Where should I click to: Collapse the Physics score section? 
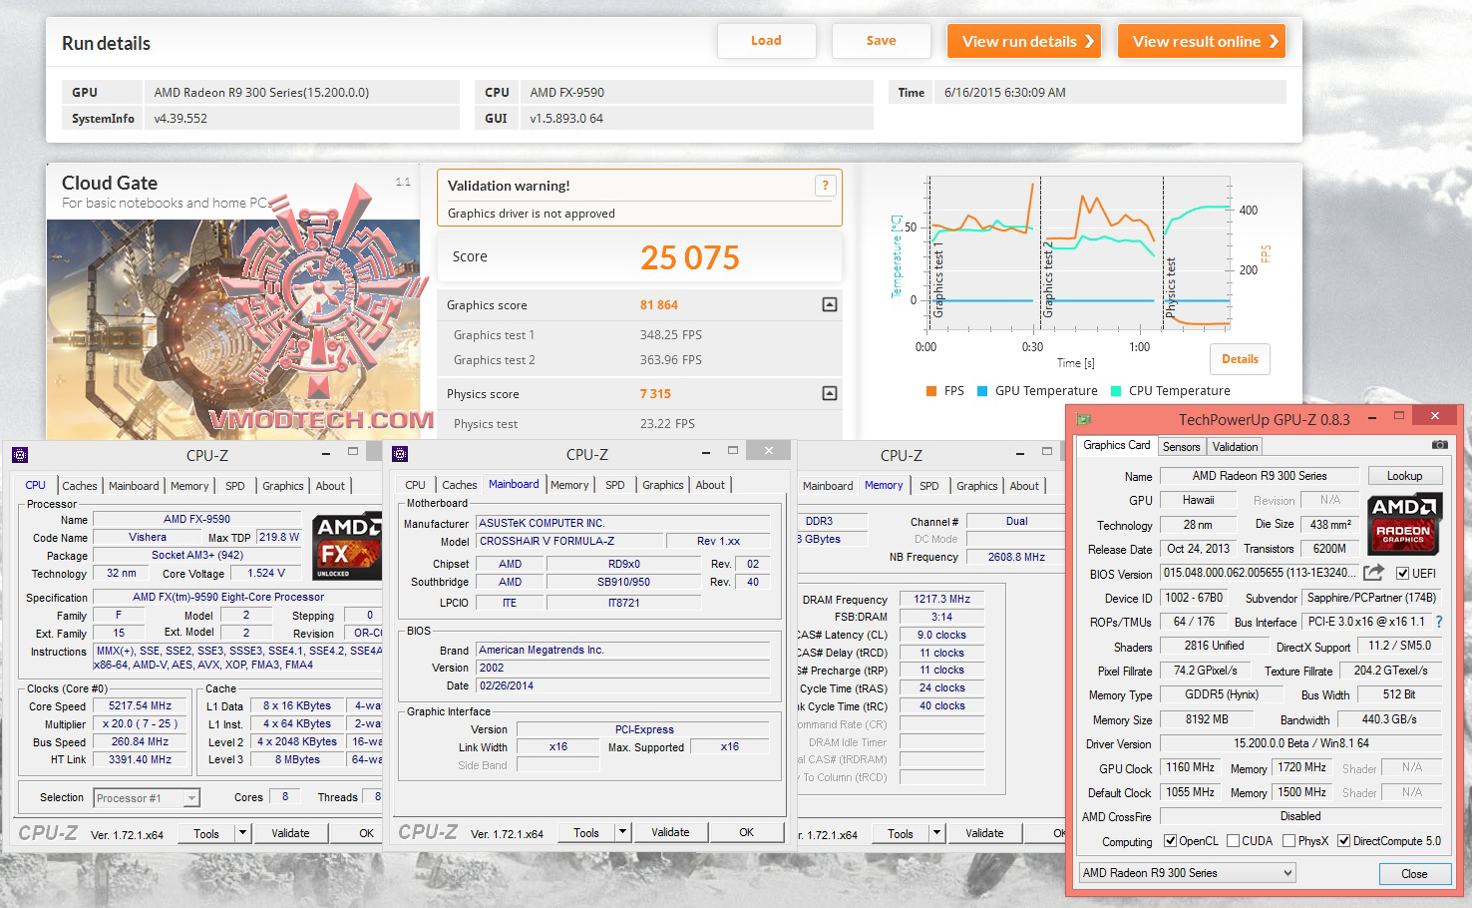(x=829, y=393)
